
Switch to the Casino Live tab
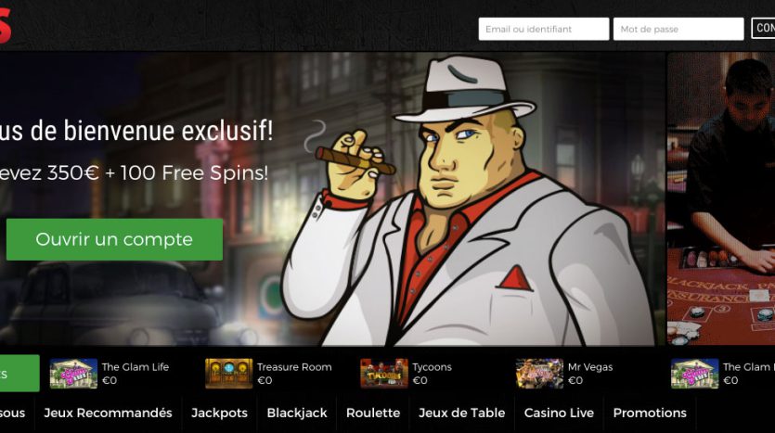(x=559, y=414)
